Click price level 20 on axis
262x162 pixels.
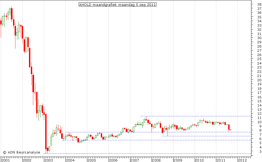tap(259, 80)
